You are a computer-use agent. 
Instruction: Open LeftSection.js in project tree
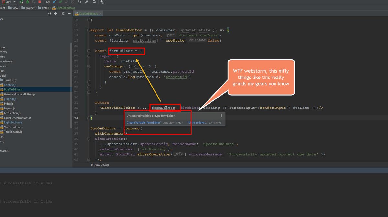tap(10, 113)
